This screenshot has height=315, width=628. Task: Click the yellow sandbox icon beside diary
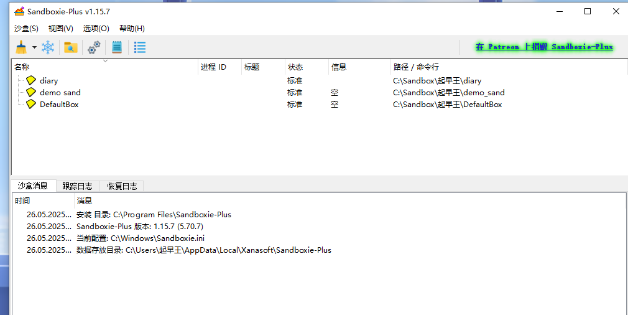pyautogui.click(x=31, y=80)
